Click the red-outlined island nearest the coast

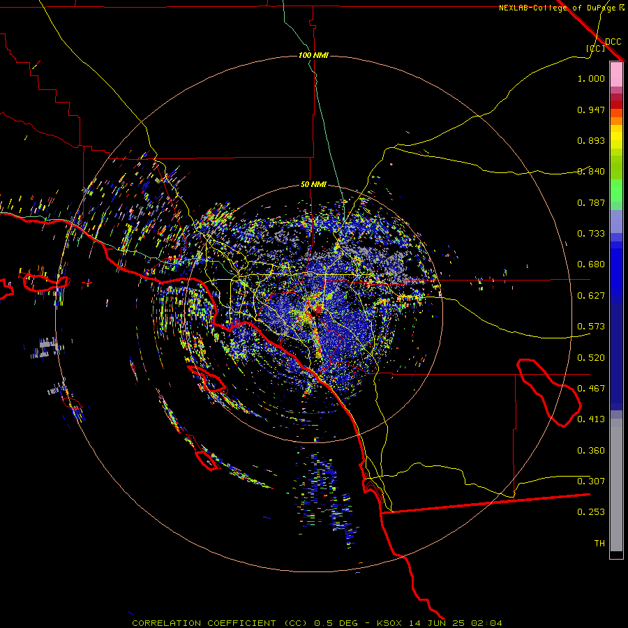[207, 379]
